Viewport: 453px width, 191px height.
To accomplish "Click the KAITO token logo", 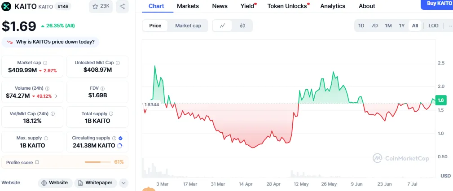I will (x=7, y=6).
